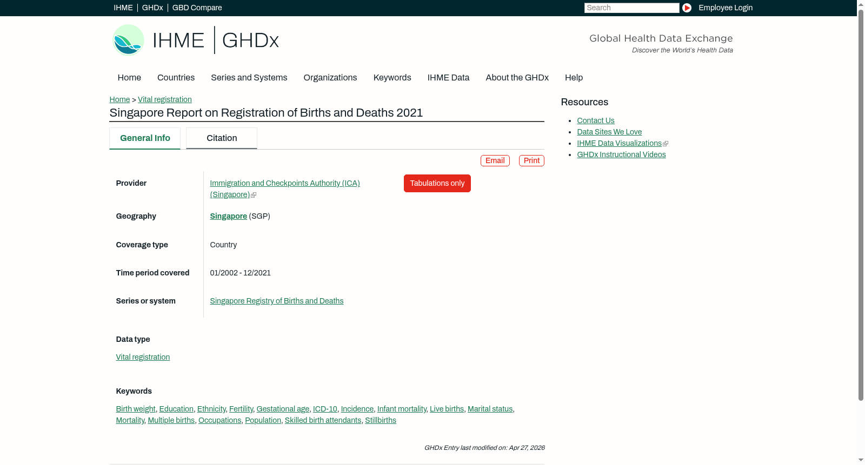Screen dimensions: 865x465
Task: Open GHDx Instructional Videos link
Action: pyautogui.click(x=621, y=154)
